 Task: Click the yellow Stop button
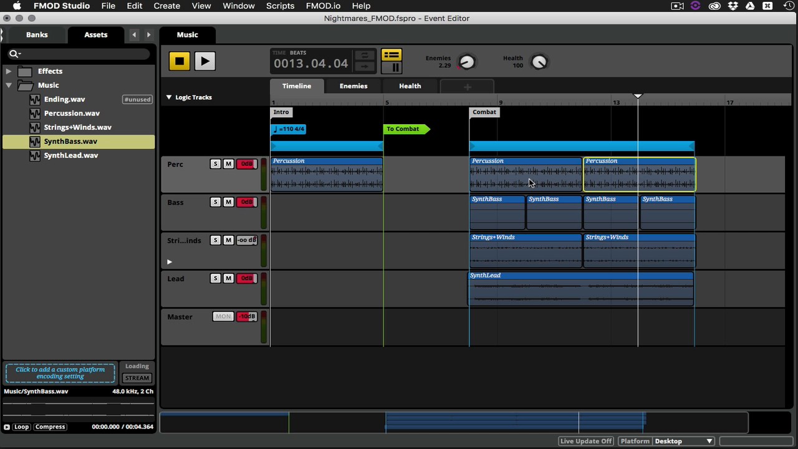(x=180, y=61)
